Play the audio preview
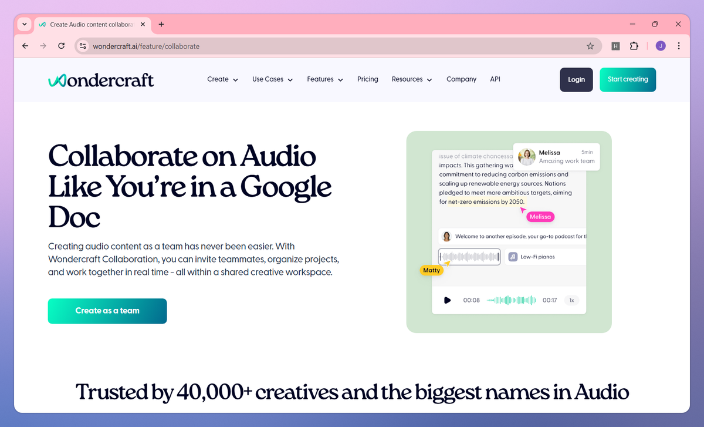 click(x=447, y=300)
